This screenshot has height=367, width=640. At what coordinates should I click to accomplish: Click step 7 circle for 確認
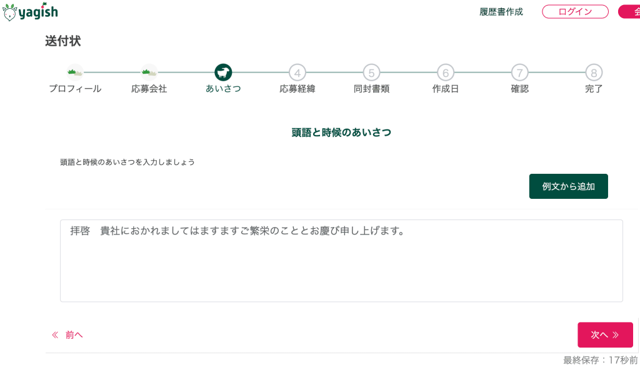(519, 73)
